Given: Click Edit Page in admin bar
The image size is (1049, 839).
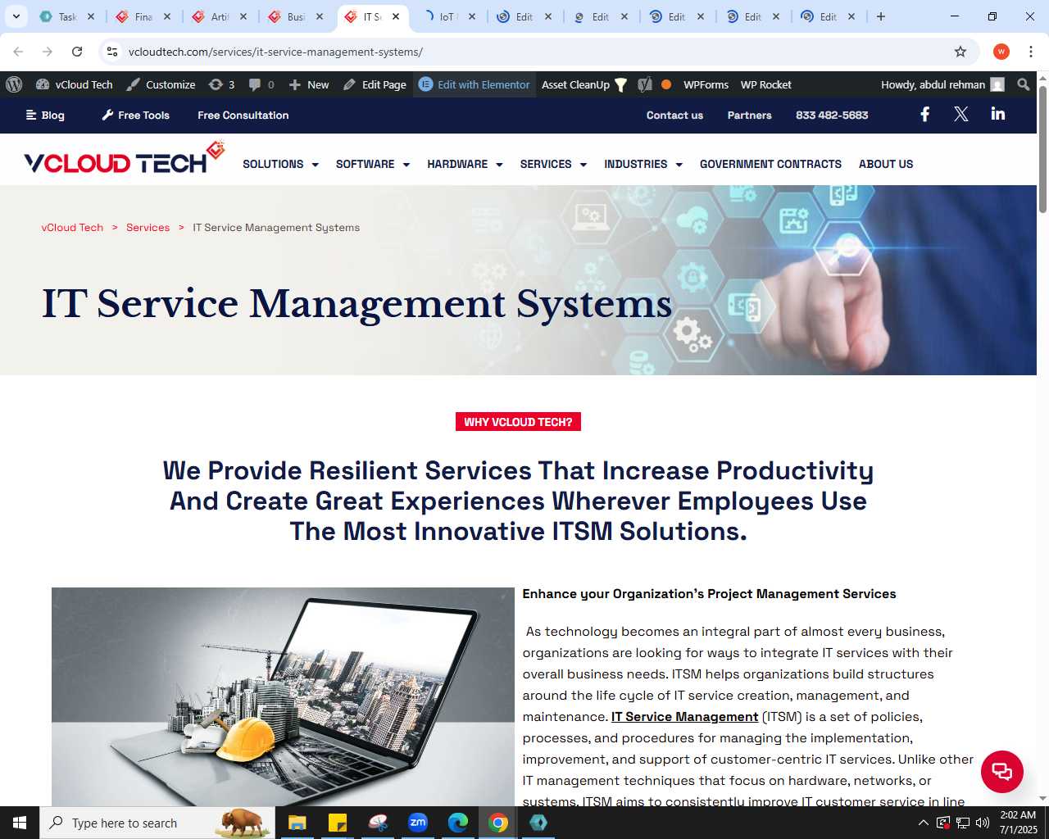Looking at the screenshot, I should (375, 84).
